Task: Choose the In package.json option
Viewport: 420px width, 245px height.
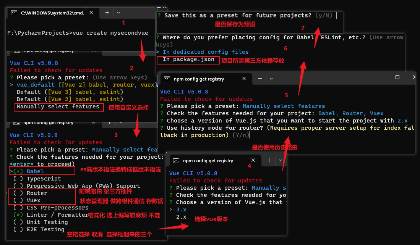Action: 188,60
